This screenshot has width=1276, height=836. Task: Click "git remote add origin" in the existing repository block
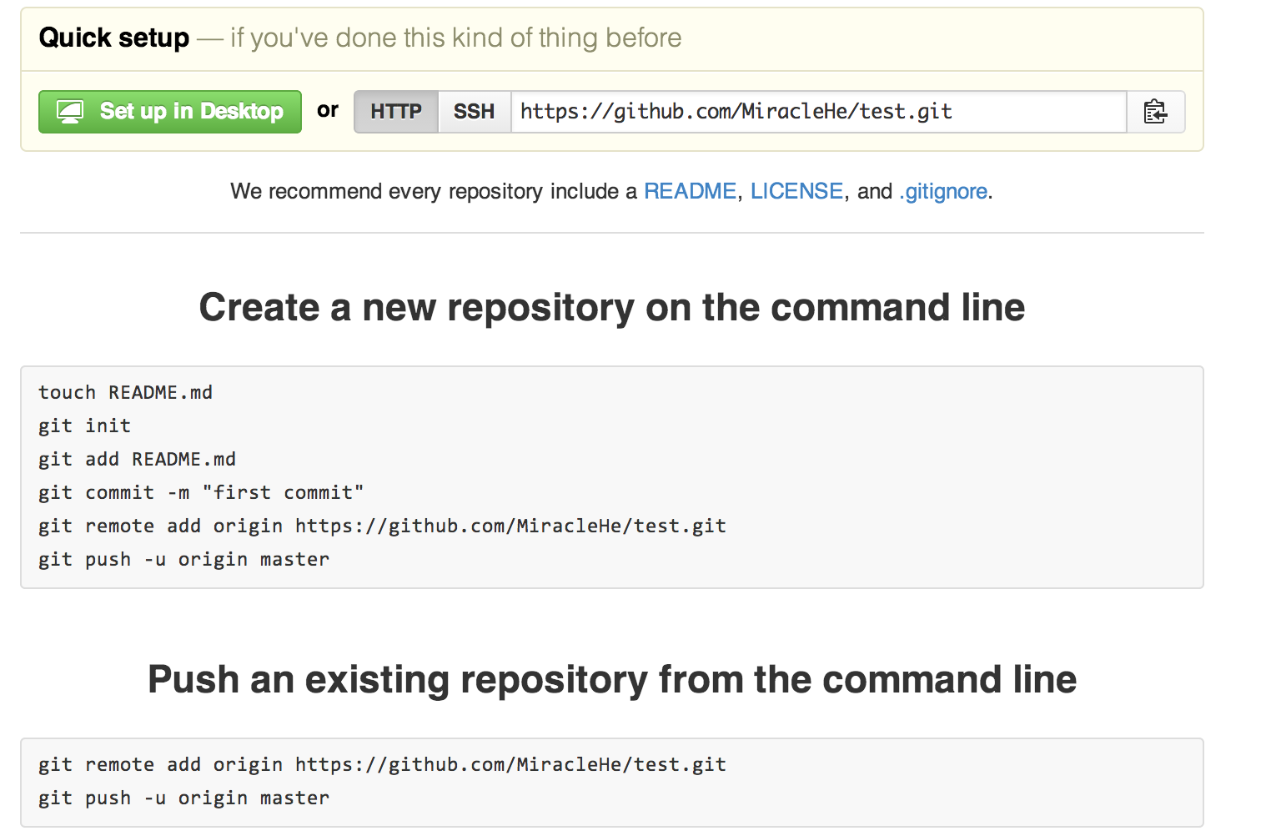point(382,764)
